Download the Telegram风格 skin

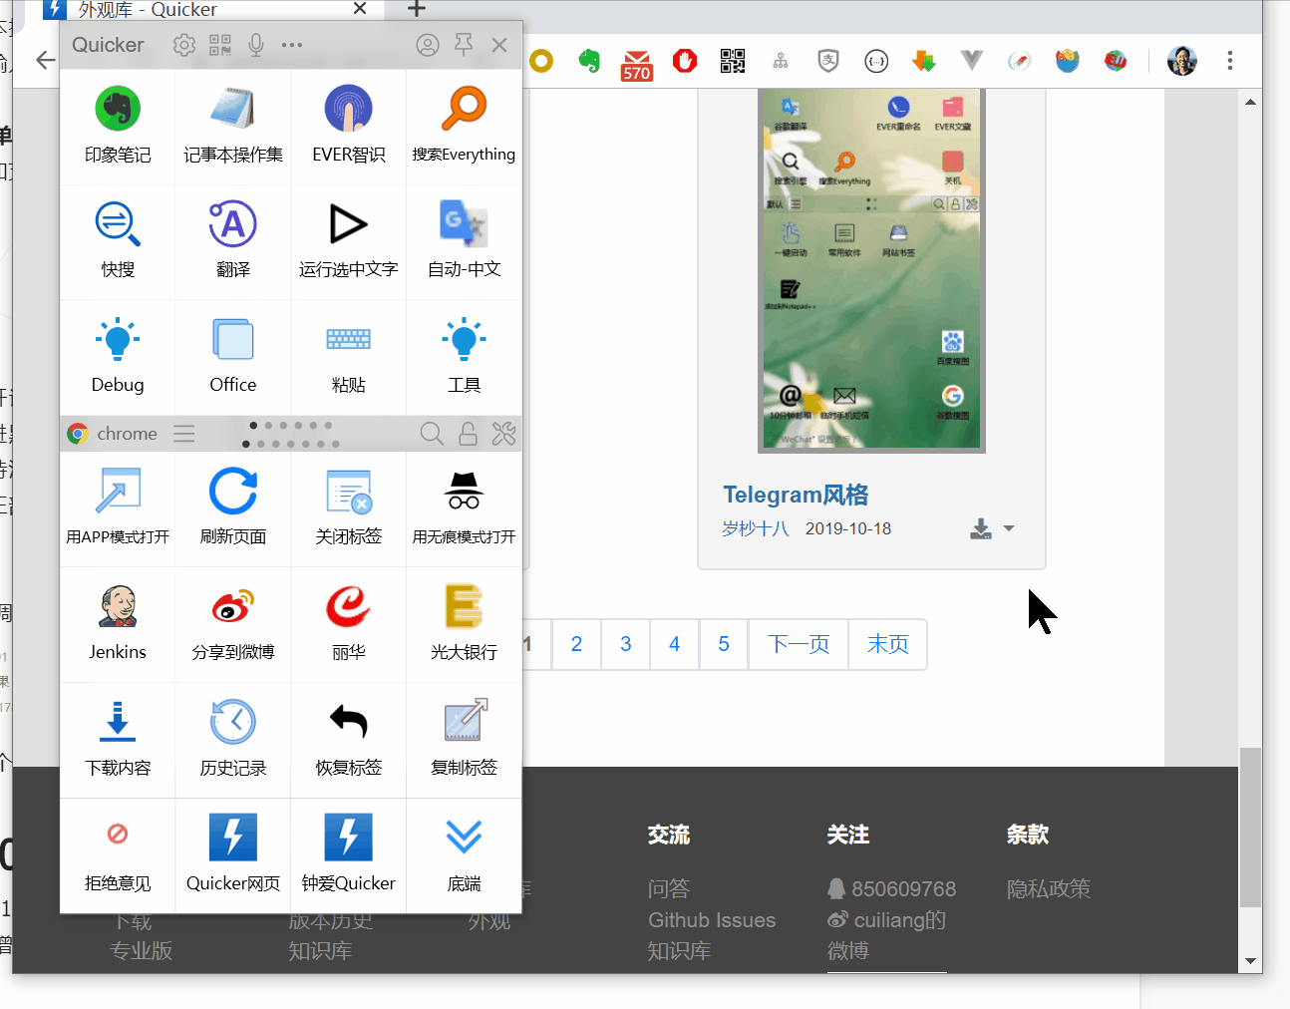[981, 528]
